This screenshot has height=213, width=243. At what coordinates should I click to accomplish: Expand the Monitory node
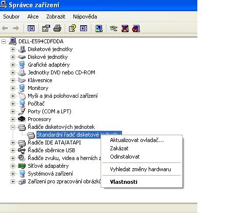point(13,88)
